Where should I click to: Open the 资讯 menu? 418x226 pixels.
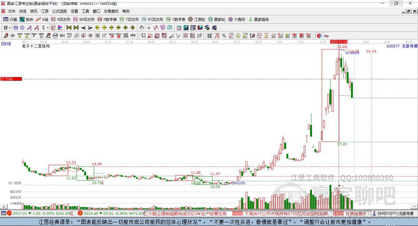tap(33, 11)
